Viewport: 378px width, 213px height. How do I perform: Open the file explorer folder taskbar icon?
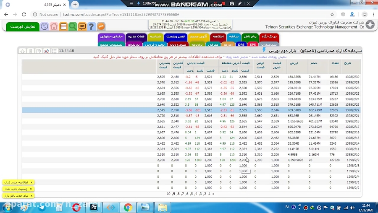tap(162, 207)
